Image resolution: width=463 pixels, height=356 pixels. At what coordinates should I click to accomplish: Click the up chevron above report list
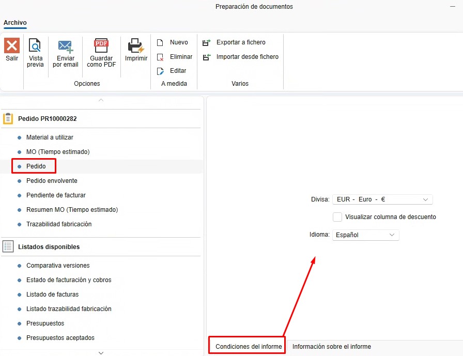tap(101, 100)
